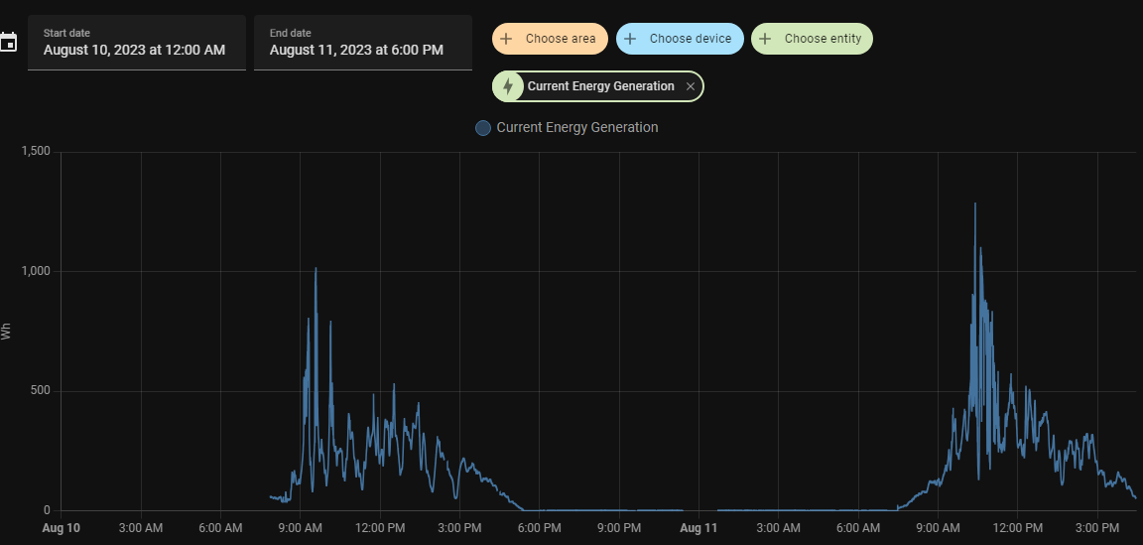Click the plus icon on Choose device
The height and width of the screenshot is (545, 1143).
pos(631,39)
